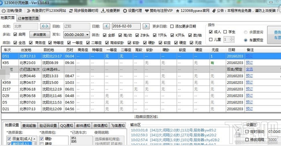The width and height of the screenshot is (281, 146).
Task: Toggle high-speed/EMU filter checkbox
Action: tap(120, 35)
